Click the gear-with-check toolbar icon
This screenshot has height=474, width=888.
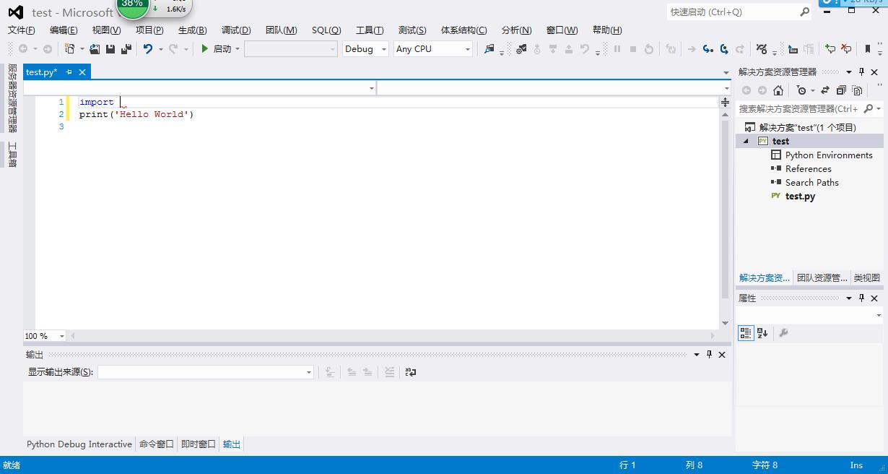[521, 49]
